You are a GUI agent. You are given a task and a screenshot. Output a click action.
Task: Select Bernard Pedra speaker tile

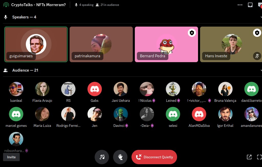click(x=166, y=44)
